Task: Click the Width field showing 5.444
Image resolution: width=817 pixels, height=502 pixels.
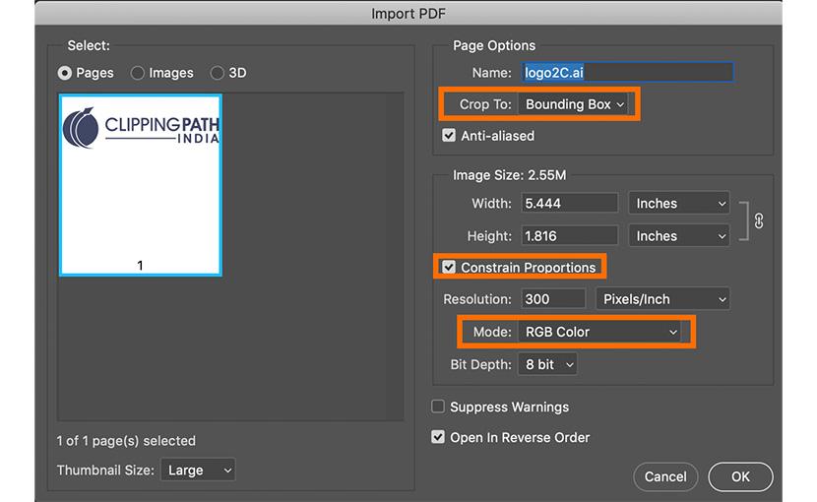Action: pyautogui.click(x=570, y=203)
